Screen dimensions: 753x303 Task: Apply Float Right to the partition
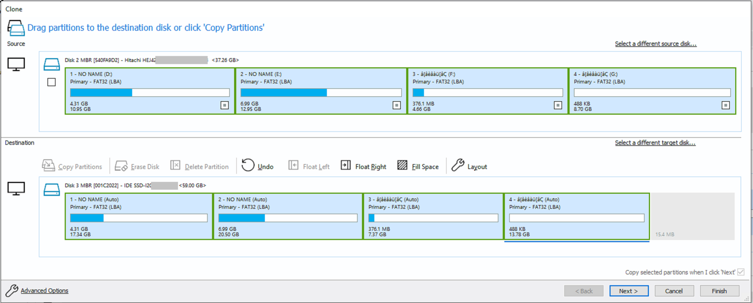point(346,165)
